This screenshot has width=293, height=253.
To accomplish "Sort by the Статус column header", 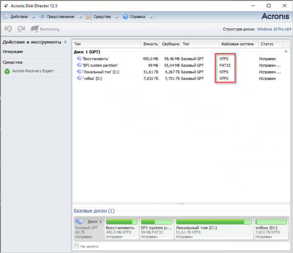I will (271, 44).
